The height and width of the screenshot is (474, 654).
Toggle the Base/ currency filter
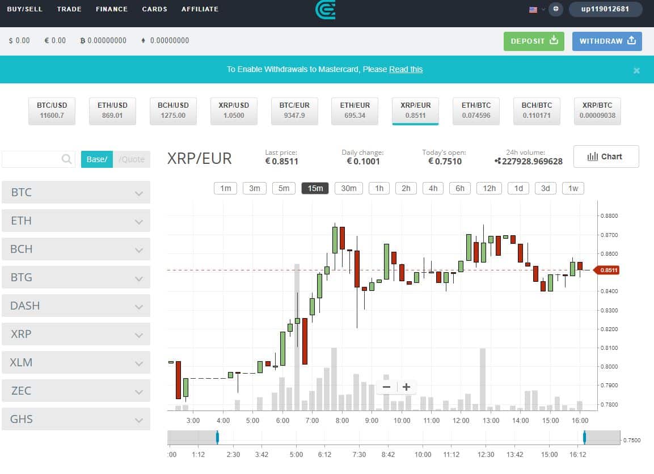point(97,159)
